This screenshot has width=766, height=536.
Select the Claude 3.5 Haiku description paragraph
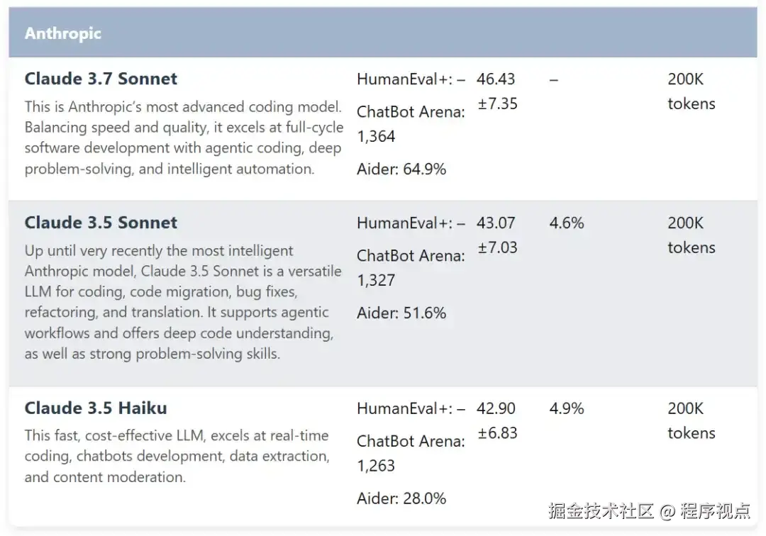tap(177, 456)
